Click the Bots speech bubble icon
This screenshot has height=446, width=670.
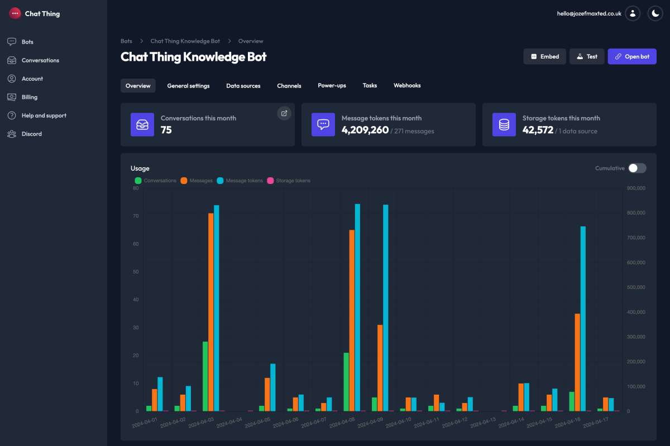[x=11, y=42]
